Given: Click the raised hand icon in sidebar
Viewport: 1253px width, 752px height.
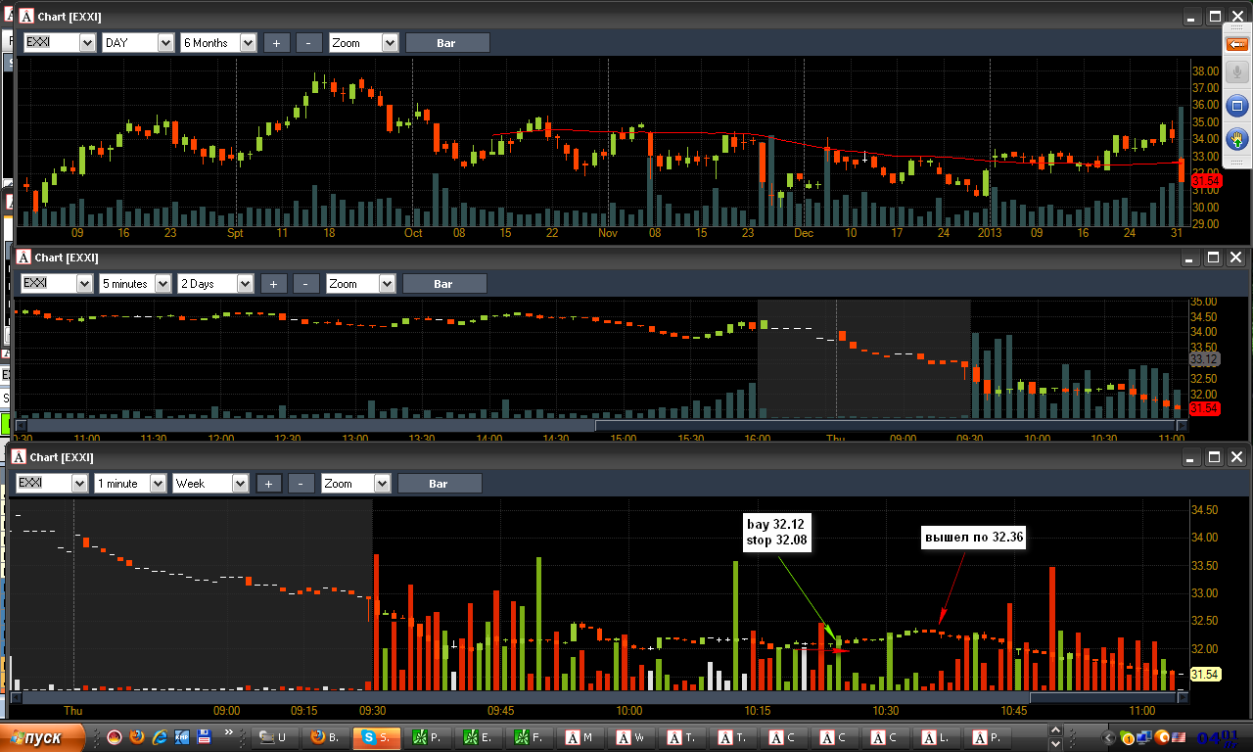Looking at the screenshot, I should click(x=1236, y=138).
